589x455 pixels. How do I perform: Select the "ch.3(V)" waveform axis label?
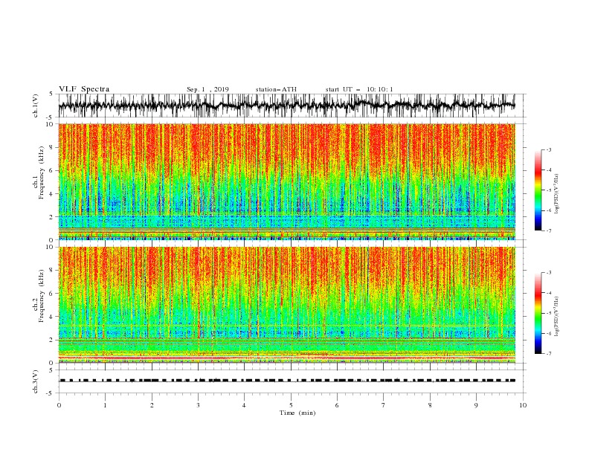pyautogui.click(x=36, y=381)
